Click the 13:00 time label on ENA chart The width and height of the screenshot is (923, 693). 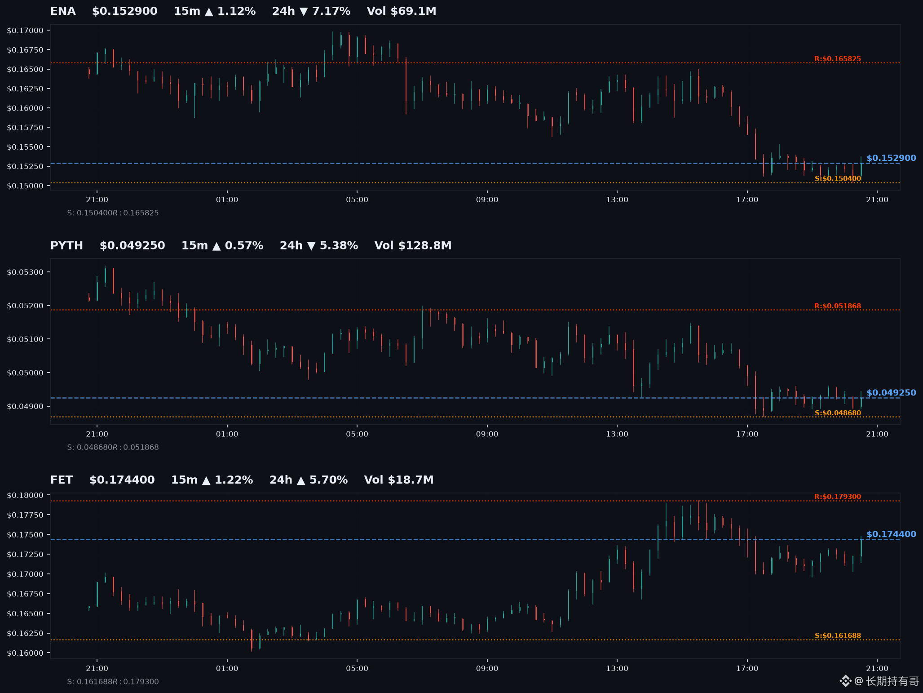point(617,200)
